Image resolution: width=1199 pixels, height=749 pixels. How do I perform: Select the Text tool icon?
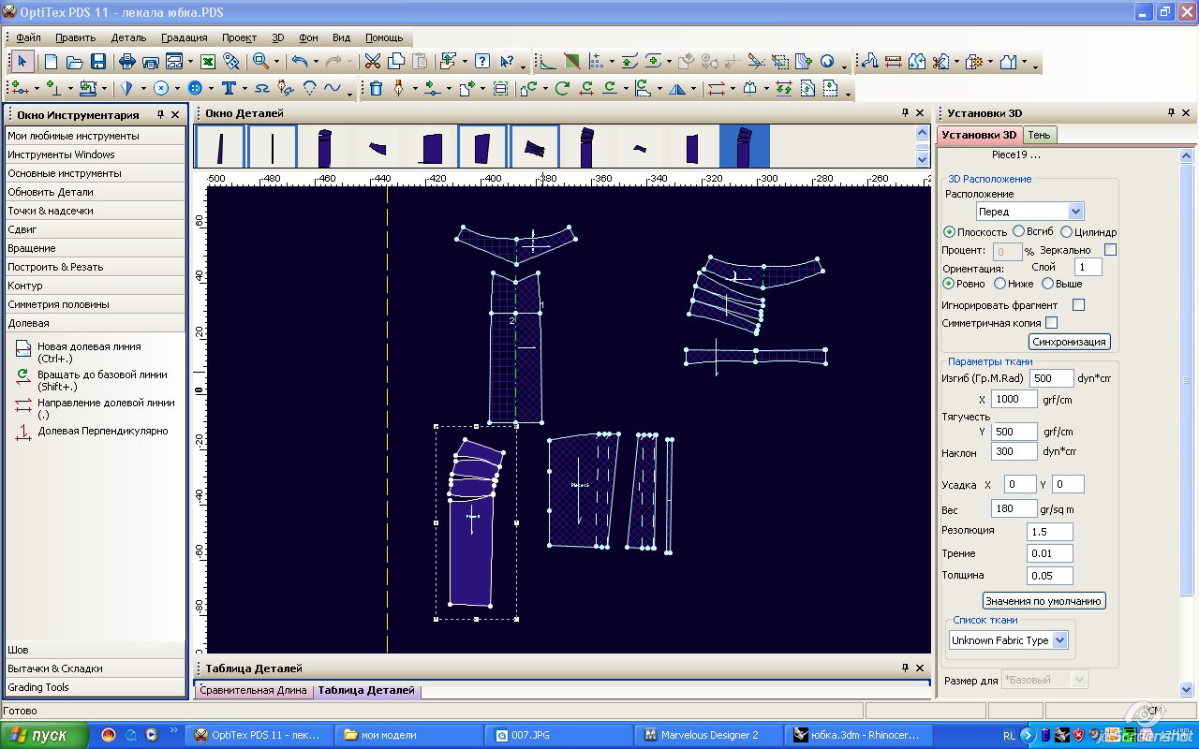tap(228, 88)
